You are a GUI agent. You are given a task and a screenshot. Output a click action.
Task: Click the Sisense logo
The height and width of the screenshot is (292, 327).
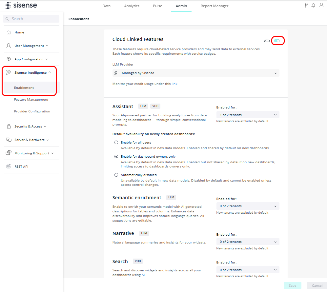(x=21, y=6)
